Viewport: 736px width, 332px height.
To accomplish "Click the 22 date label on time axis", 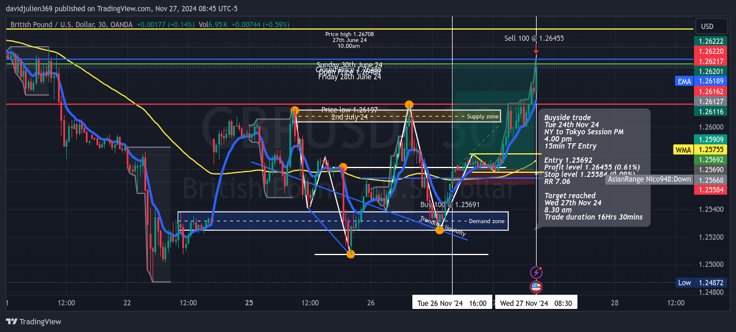I will pos(128,303).
